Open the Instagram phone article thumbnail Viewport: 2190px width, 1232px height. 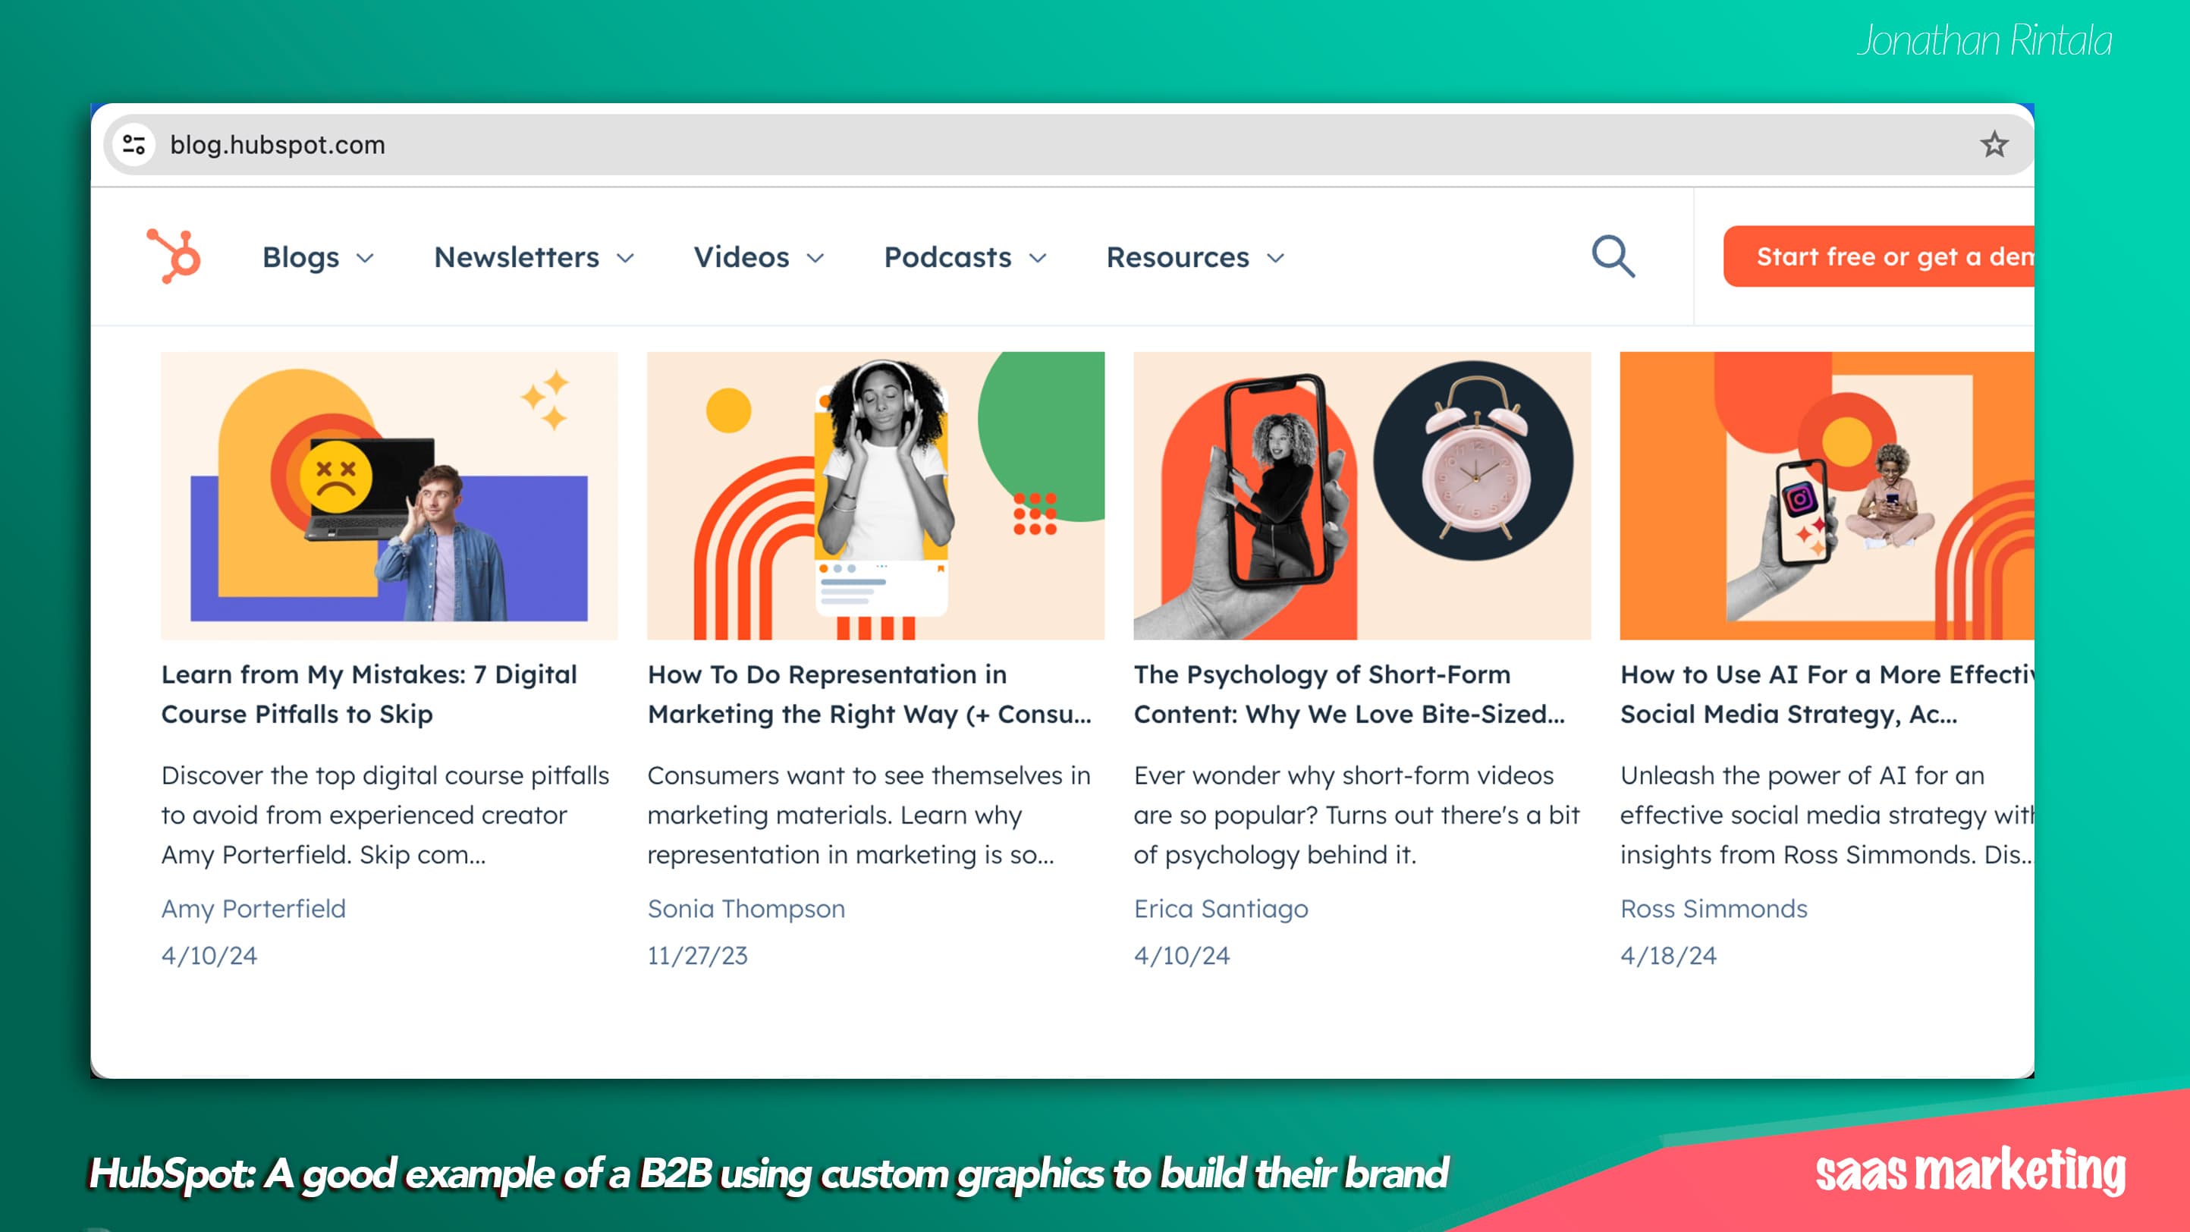pyautogui.click(x=1826, y=495)
